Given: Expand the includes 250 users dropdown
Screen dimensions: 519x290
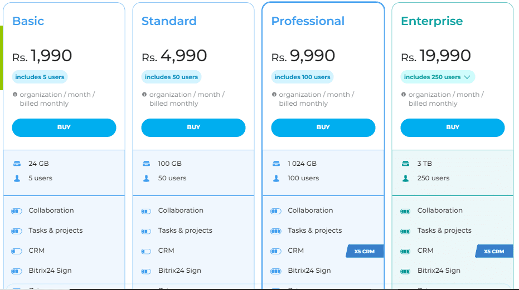Looking at the screenshot, I should pyautogui.click(x=438, y=77).
